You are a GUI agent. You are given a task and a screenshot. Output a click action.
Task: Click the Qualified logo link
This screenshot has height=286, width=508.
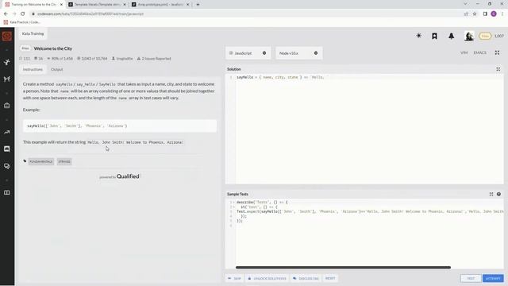119,176
